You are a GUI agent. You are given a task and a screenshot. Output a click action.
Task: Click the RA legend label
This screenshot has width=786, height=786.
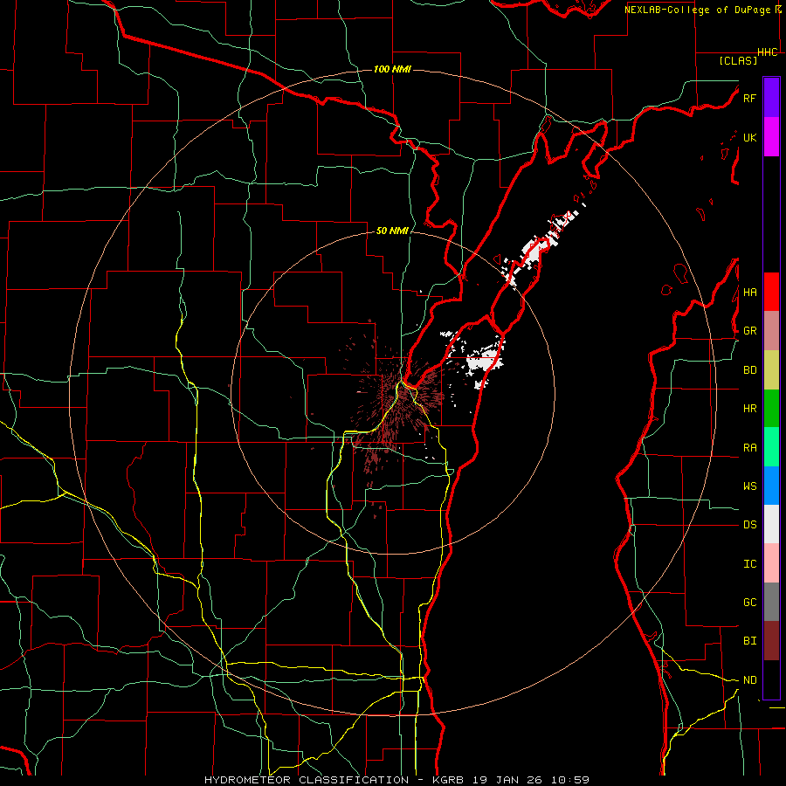click(x=749, y=448)
